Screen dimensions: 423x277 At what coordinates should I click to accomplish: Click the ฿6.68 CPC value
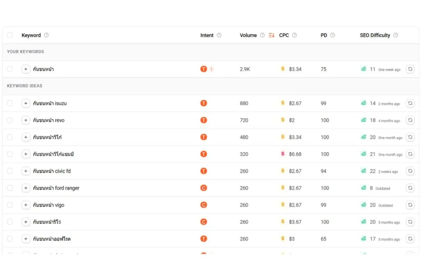point(295,154)
